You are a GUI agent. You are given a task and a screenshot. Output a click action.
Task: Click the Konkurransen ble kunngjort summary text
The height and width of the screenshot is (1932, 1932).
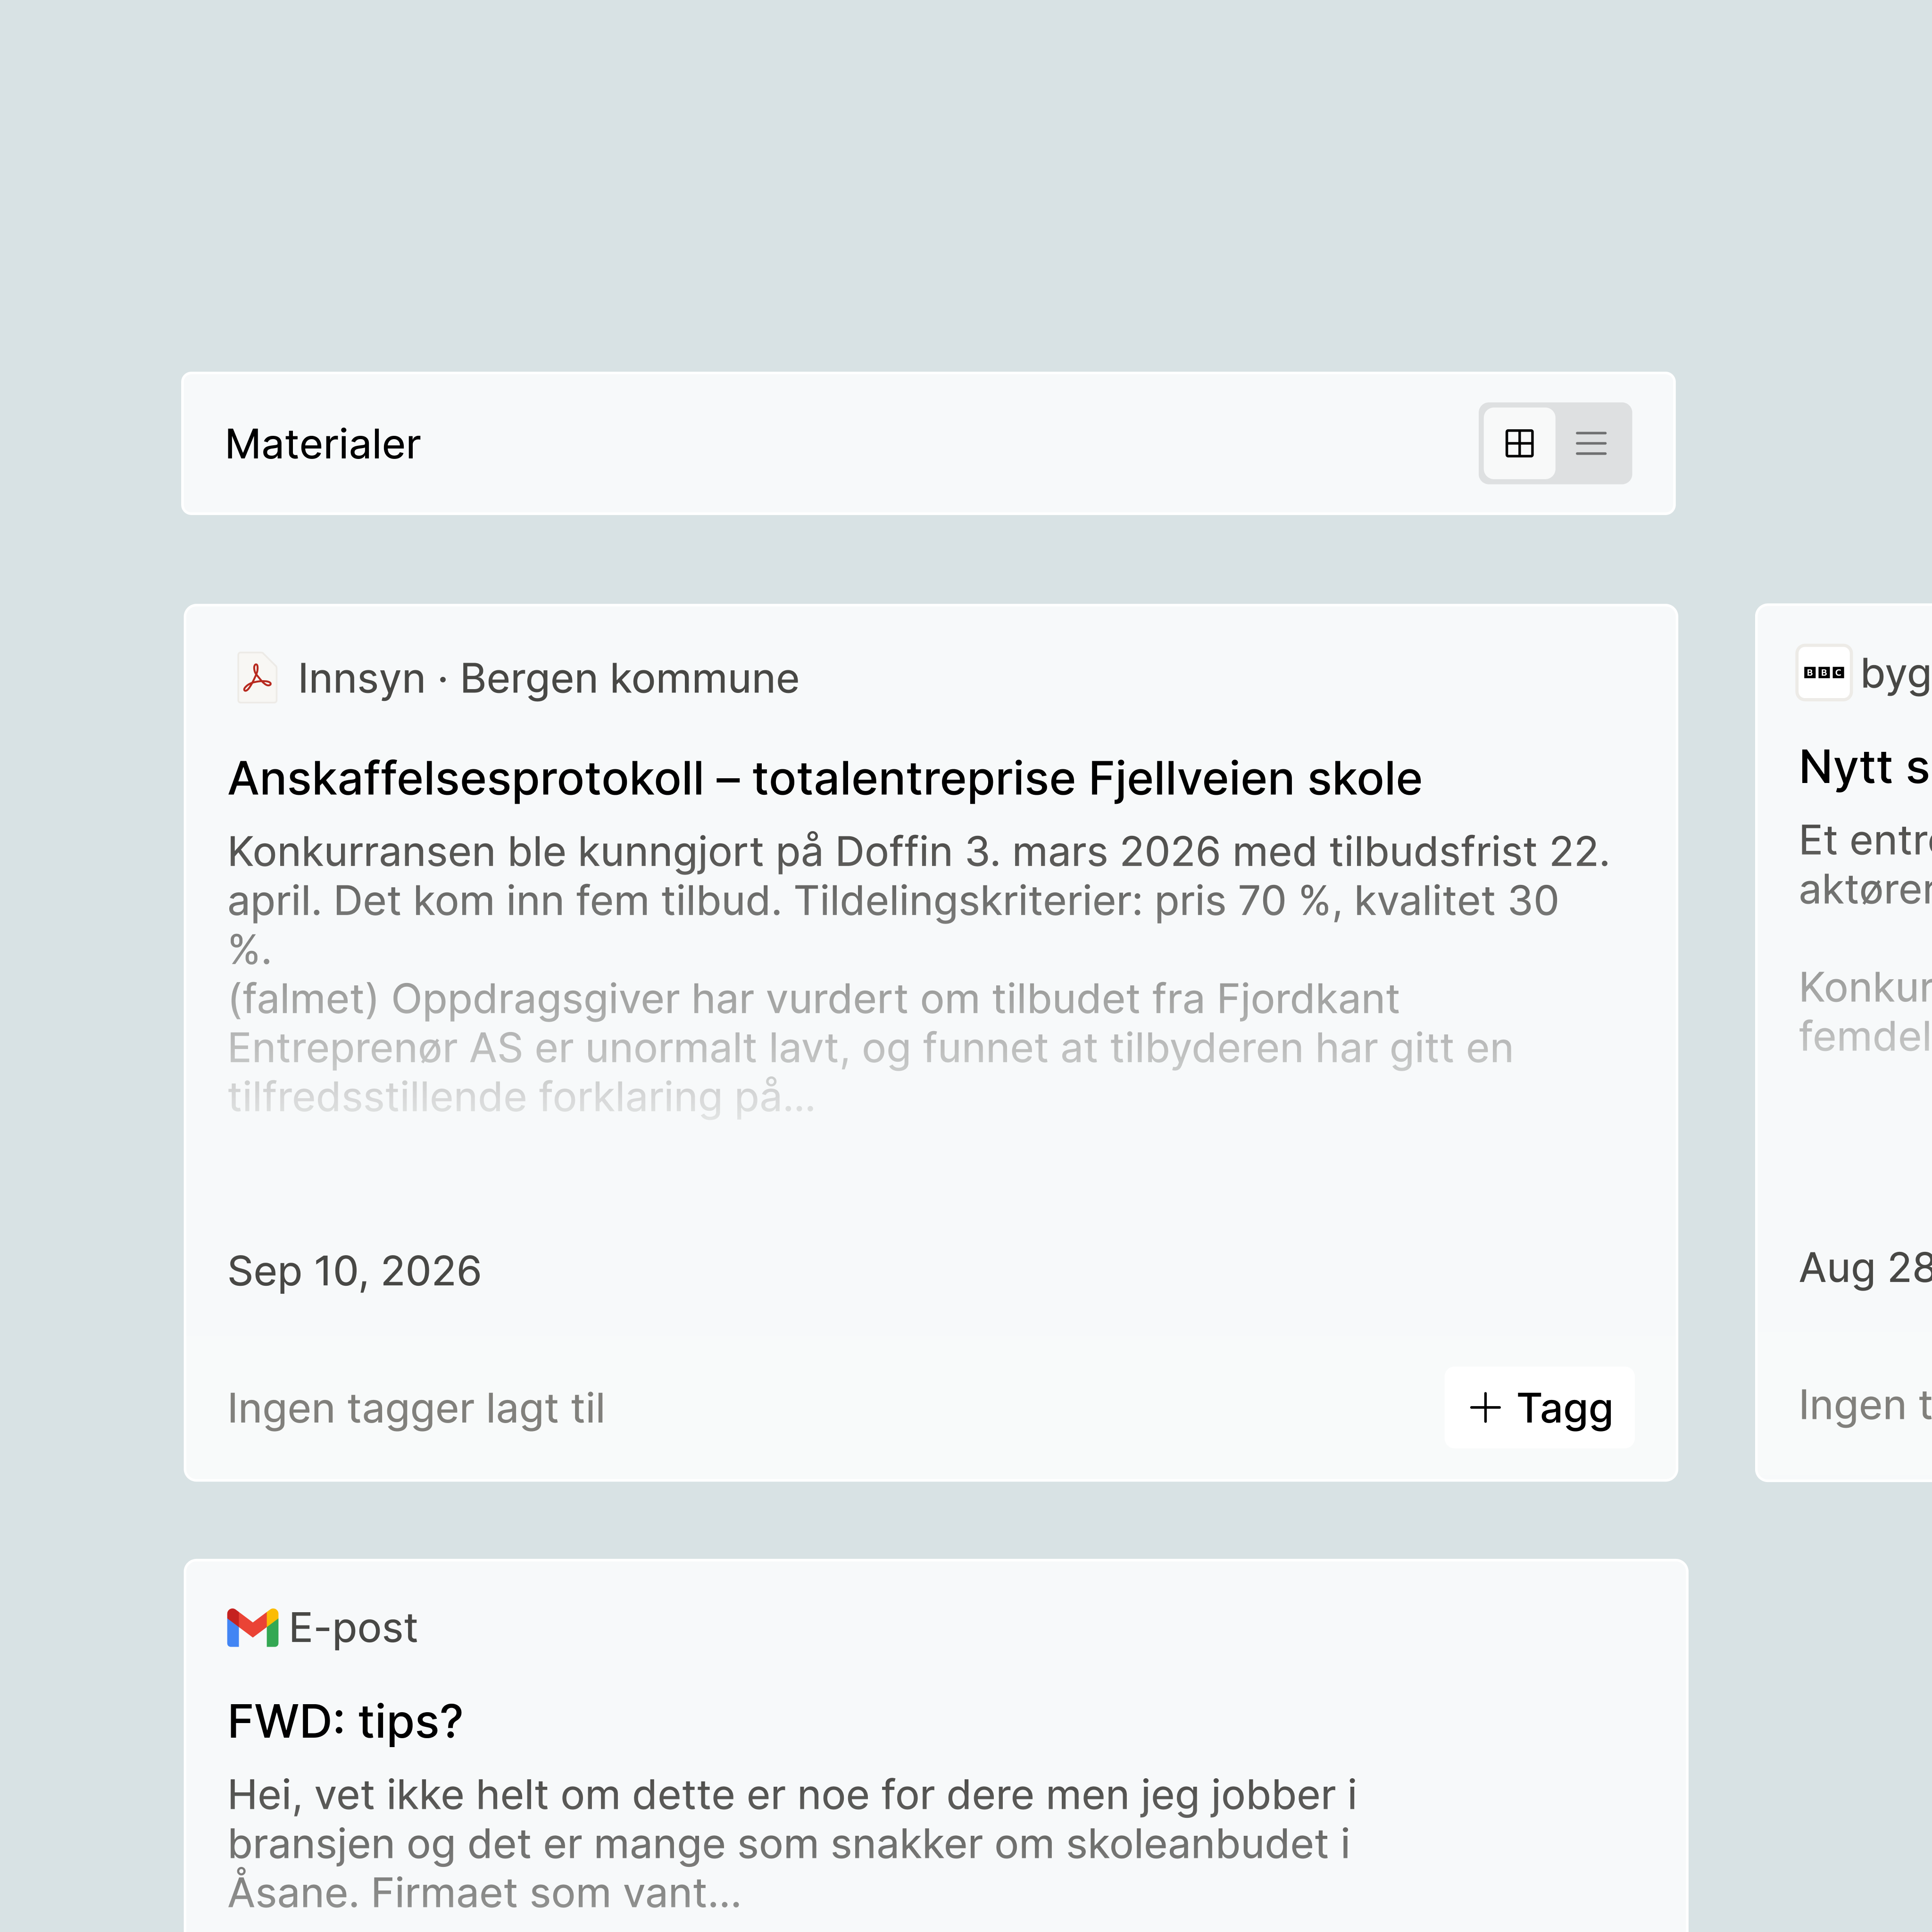click(x=919, y=900)
